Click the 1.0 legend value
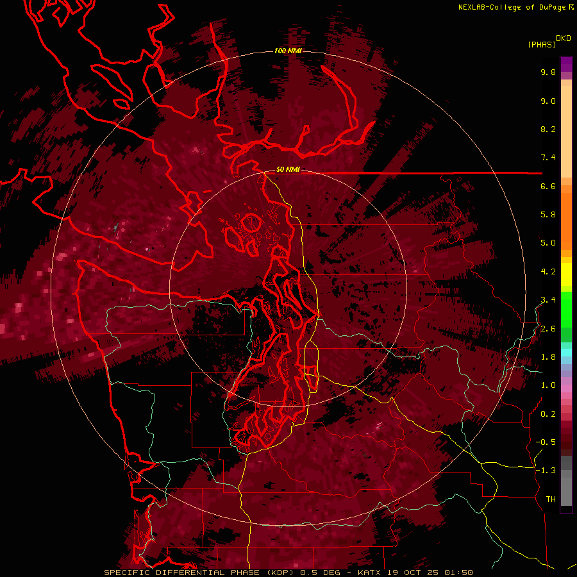Image resolution: width=577 pixels, height=577 pixels. 548,385
